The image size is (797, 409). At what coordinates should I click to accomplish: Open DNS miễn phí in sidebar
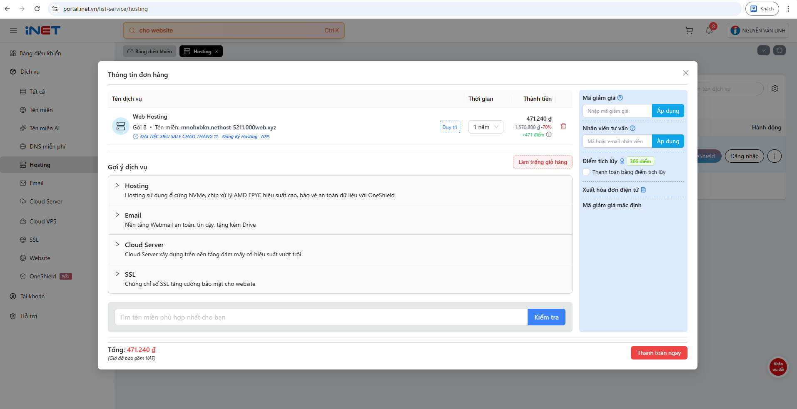pos(47,146)
